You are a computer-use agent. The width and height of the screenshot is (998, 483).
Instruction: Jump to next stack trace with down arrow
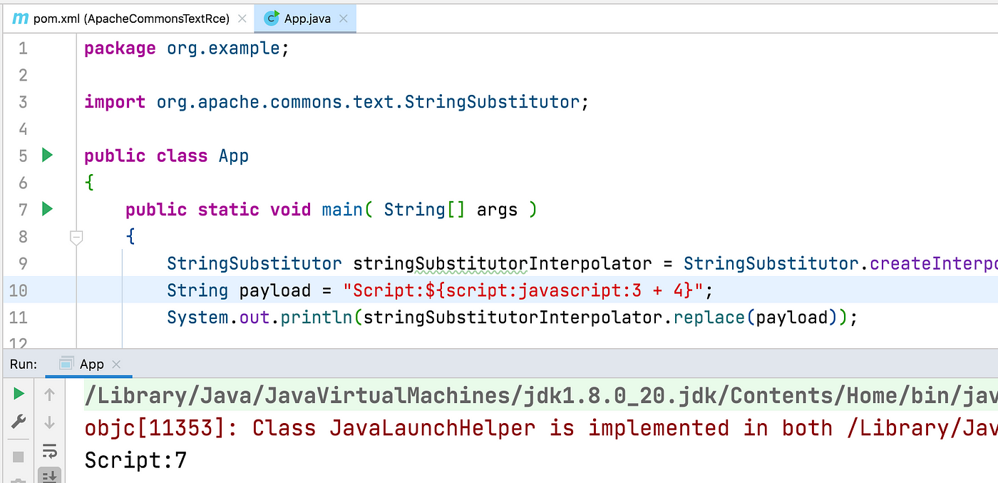click(49, 422)
